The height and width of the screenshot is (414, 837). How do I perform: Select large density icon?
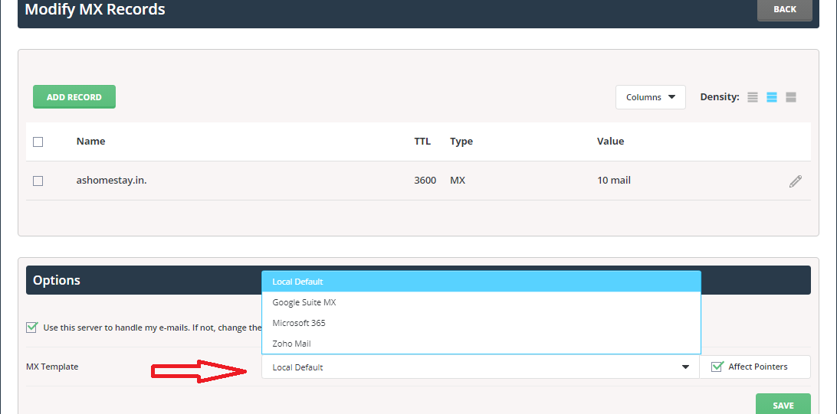[x=791, y=97]
